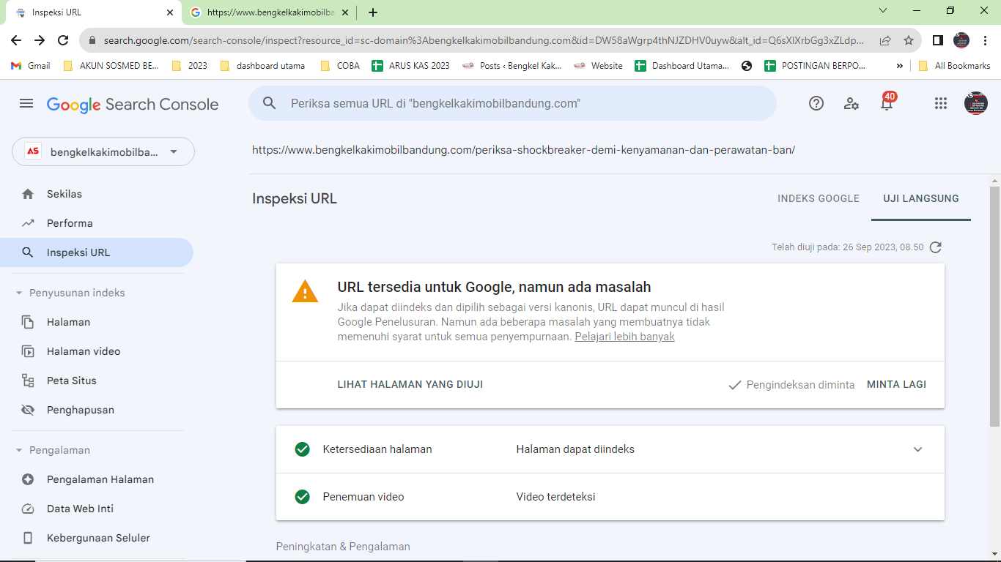
Task: Open the All Bookmarks folder
Action: coord(954,66)
